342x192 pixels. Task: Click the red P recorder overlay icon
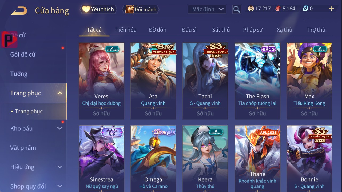click(9, 40)
